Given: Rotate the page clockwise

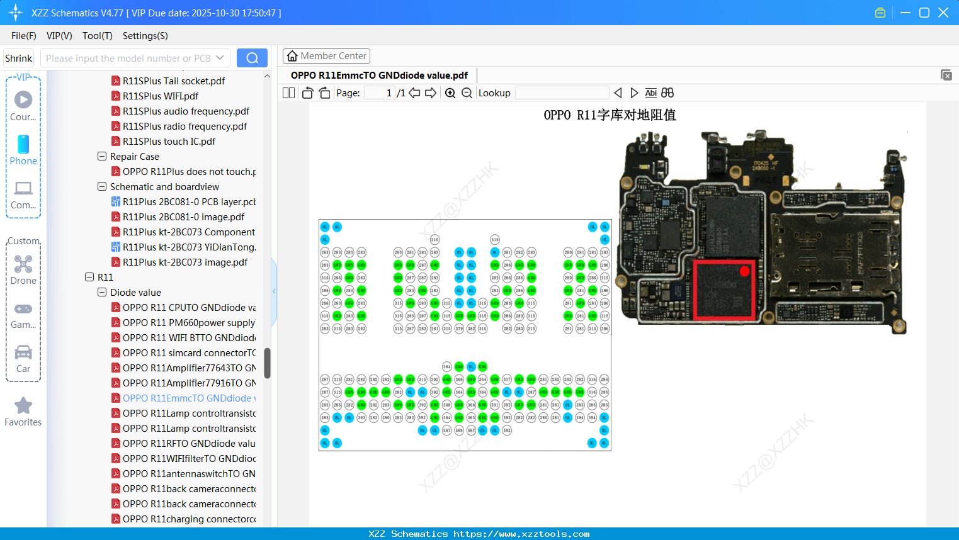Looking at the screenshot, I should pyautogui.click(x=324, y=93).
